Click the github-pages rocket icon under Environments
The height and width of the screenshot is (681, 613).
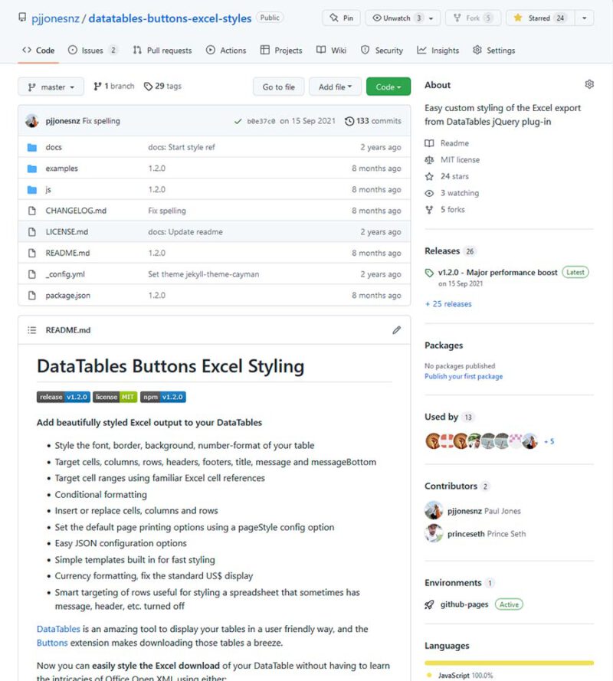(x=431, y=604)
